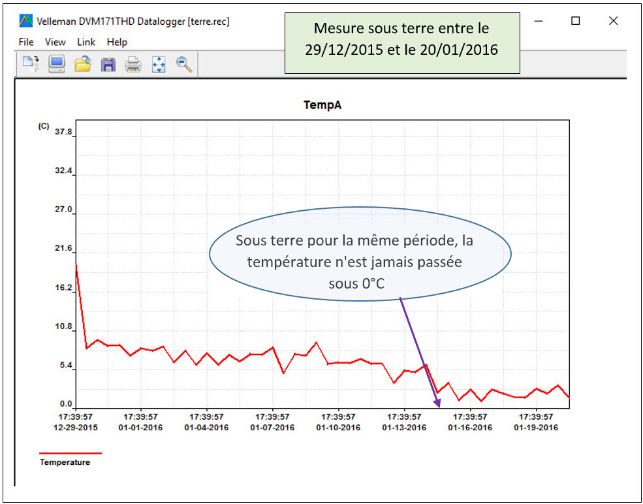Click the red Temperature legend line

tap(70, 452)
